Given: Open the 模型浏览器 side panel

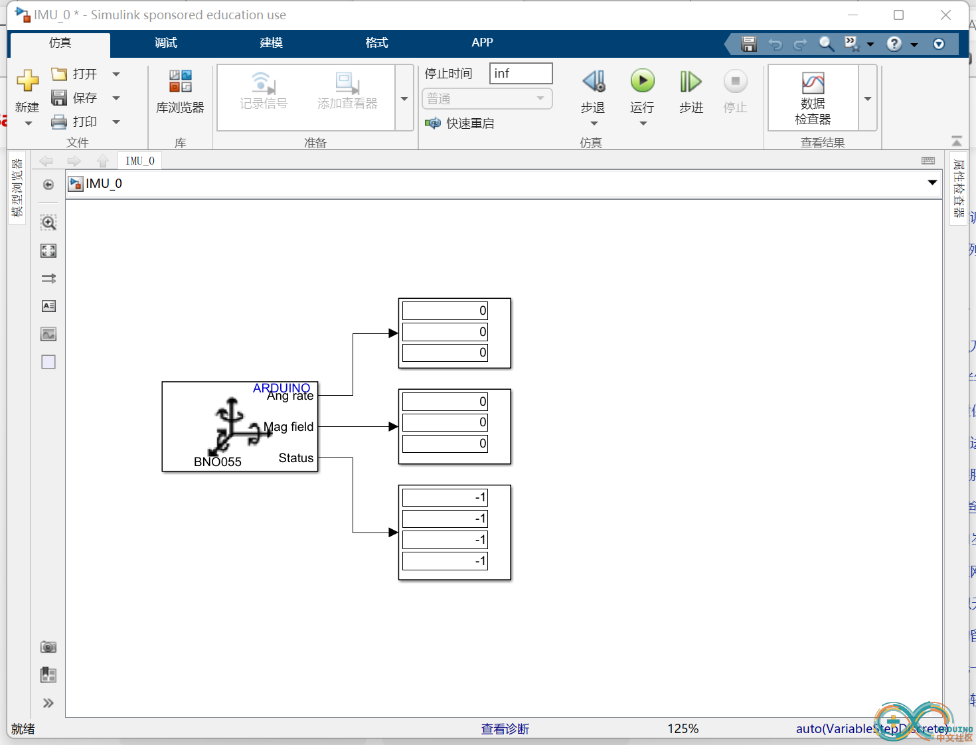Looking at the screenshot, I should tap(17, 188).
